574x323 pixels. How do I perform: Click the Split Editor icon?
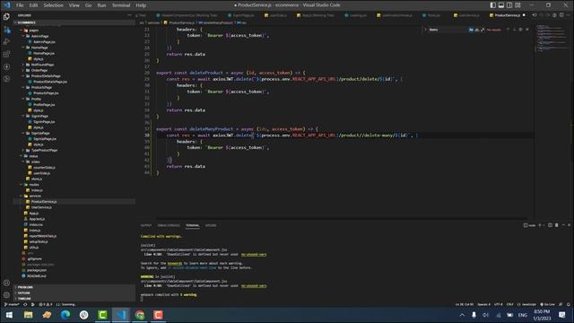(561, 15)
